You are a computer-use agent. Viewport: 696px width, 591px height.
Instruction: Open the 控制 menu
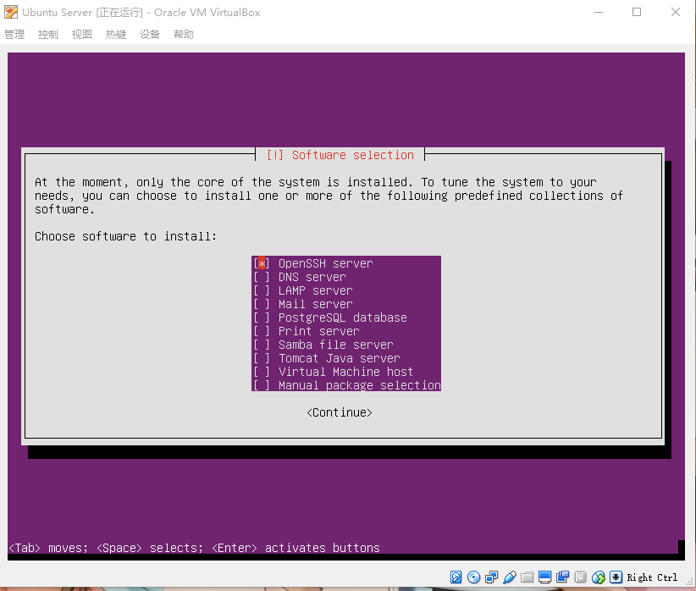pyautogui.click(x=48, y=34)
